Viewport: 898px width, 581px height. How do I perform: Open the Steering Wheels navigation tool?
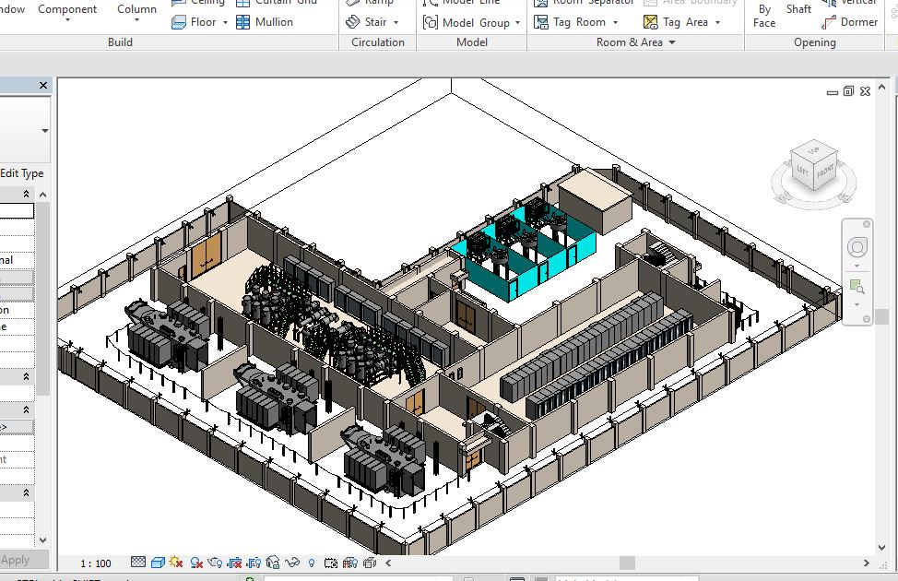pyautogui.click(x=857, y=247)
